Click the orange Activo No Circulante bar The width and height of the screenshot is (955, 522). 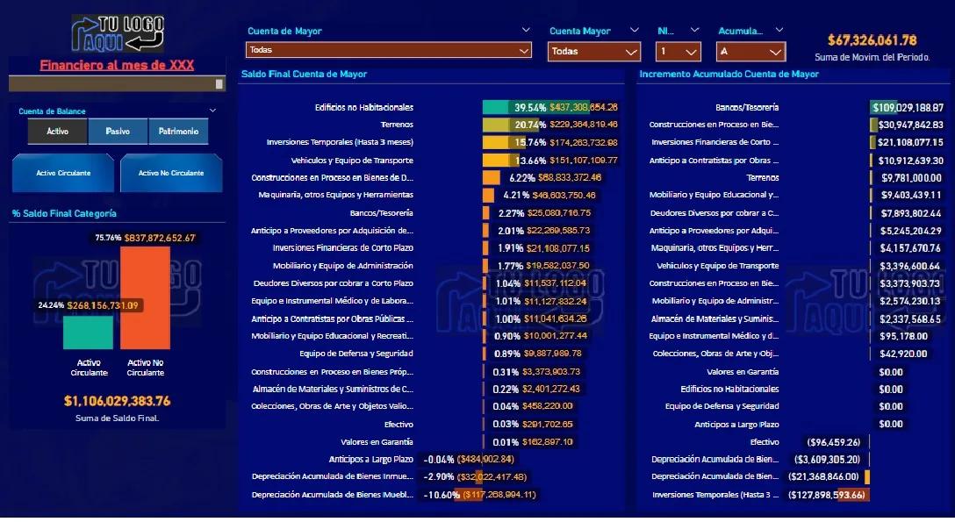pos(145,297)
